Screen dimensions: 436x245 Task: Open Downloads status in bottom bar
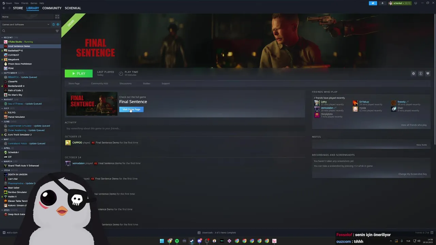point(217,233)
